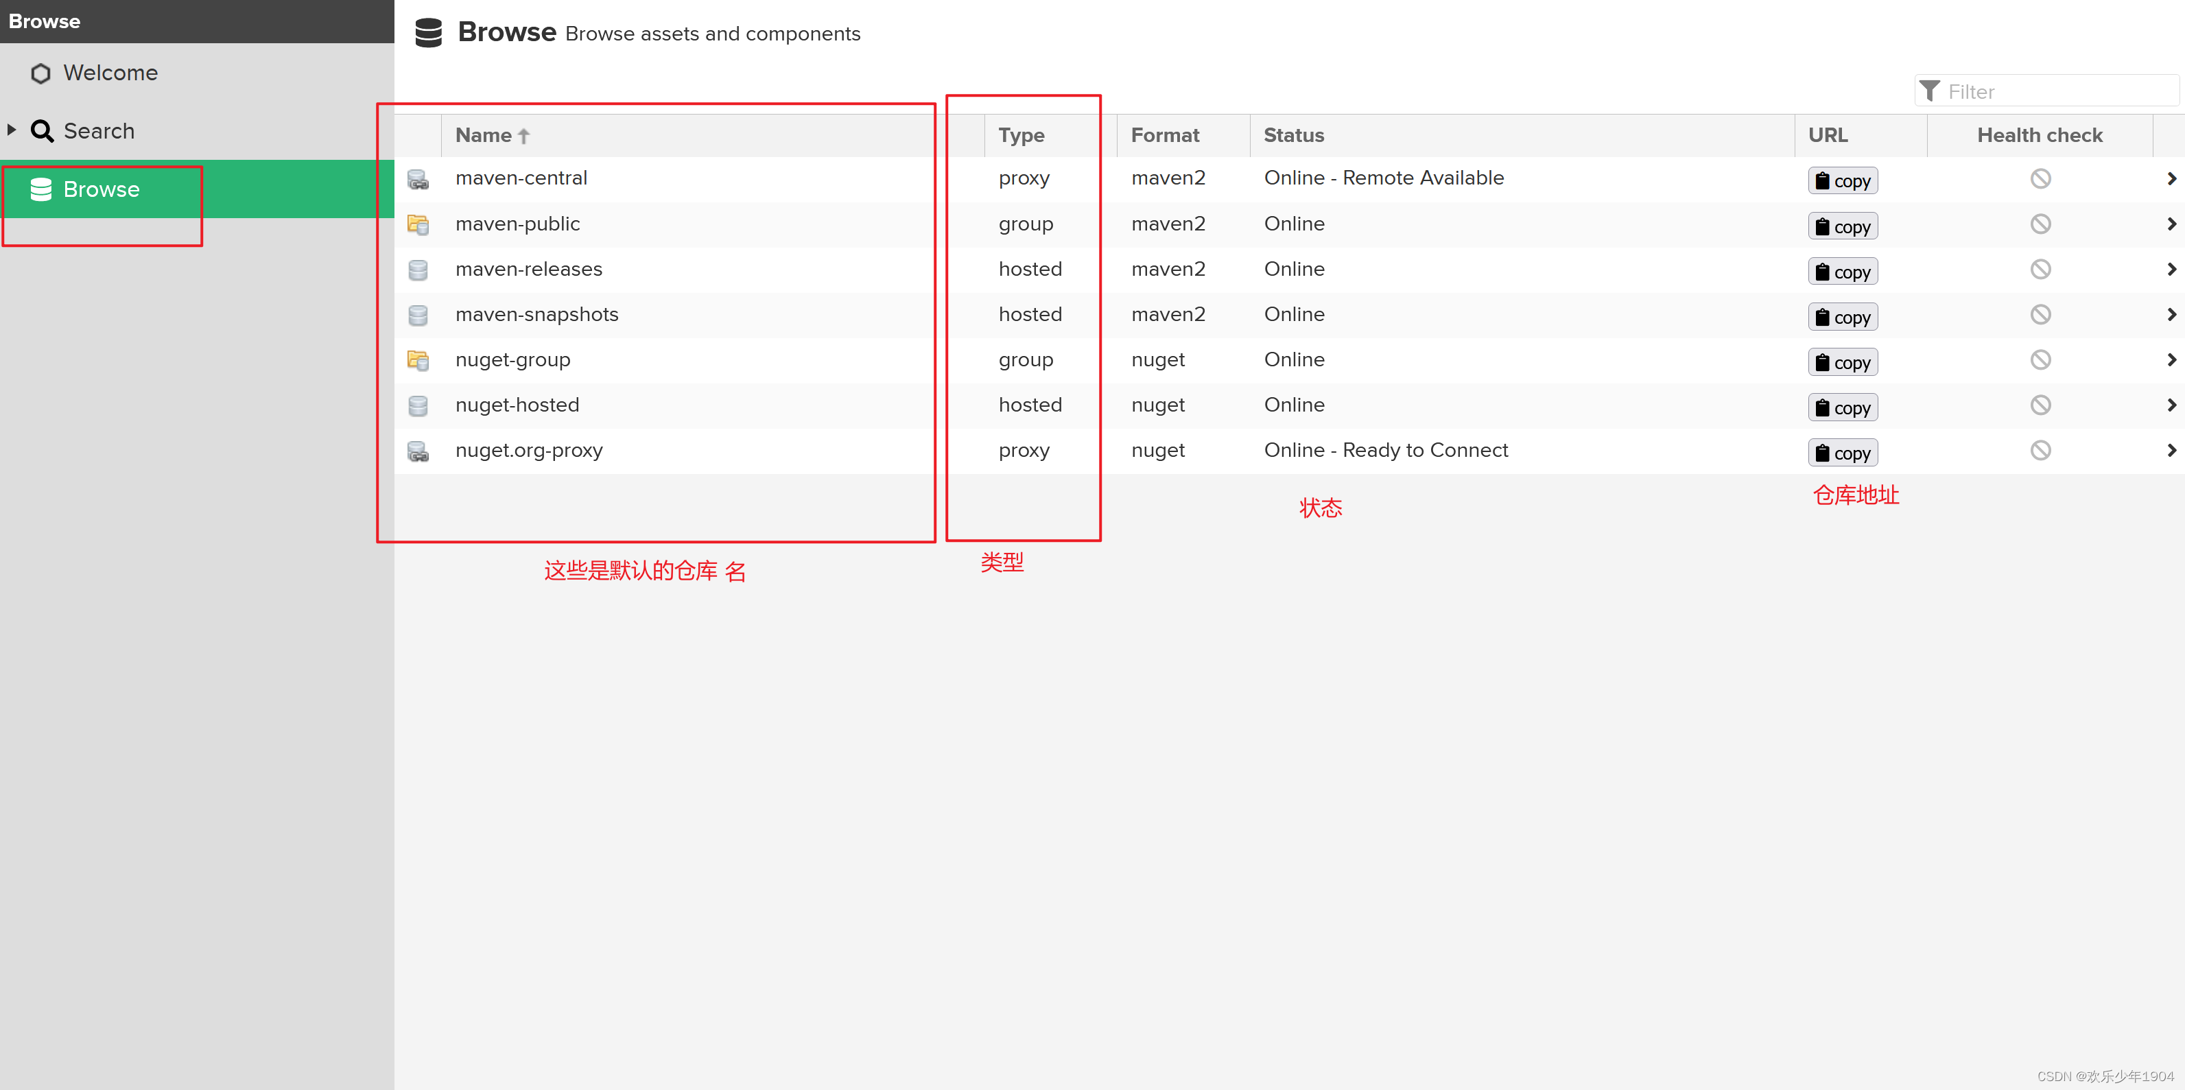
Task: Copy URL of maven-snapshots repository
Action: (x=1842, y=318)
